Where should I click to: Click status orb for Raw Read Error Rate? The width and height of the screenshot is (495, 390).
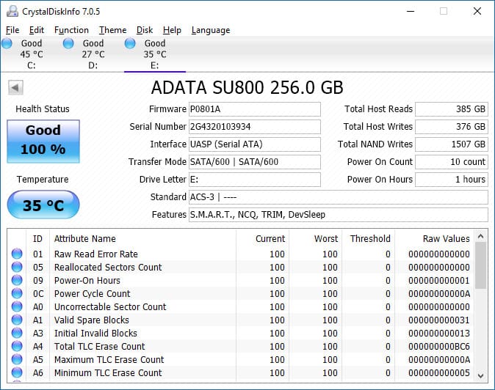17,254
